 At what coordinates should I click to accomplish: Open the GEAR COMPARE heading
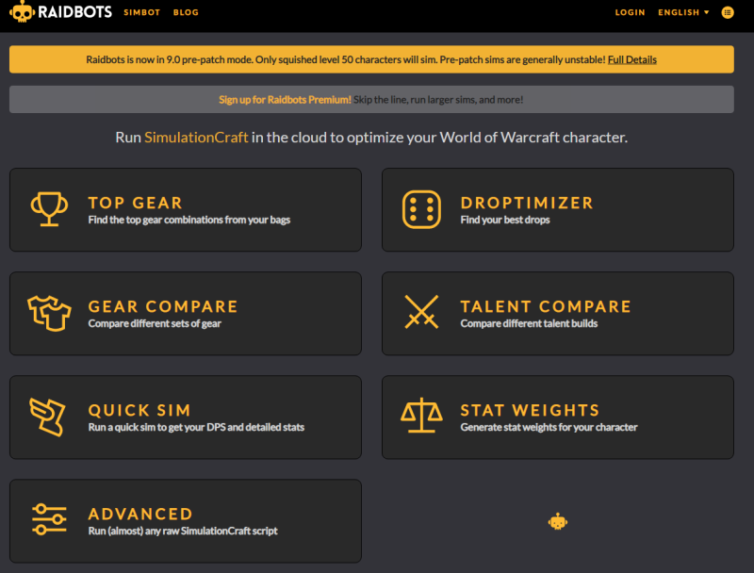coord(162,306)
